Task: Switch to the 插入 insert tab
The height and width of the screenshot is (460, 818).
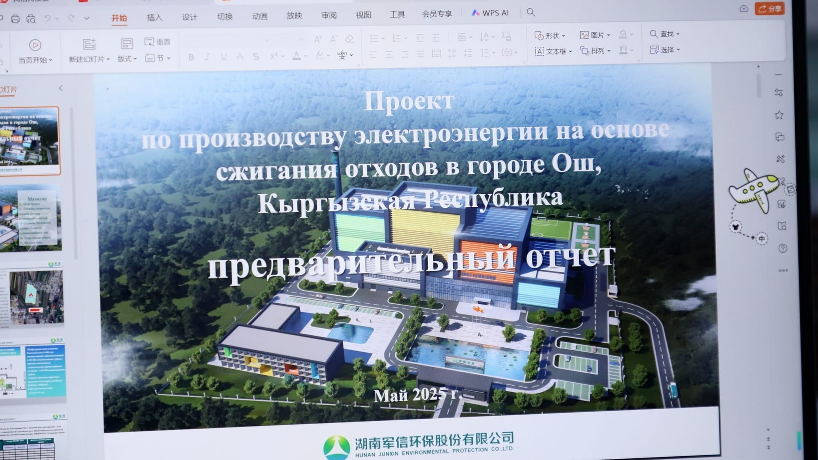Action: [x=154, y=18]
